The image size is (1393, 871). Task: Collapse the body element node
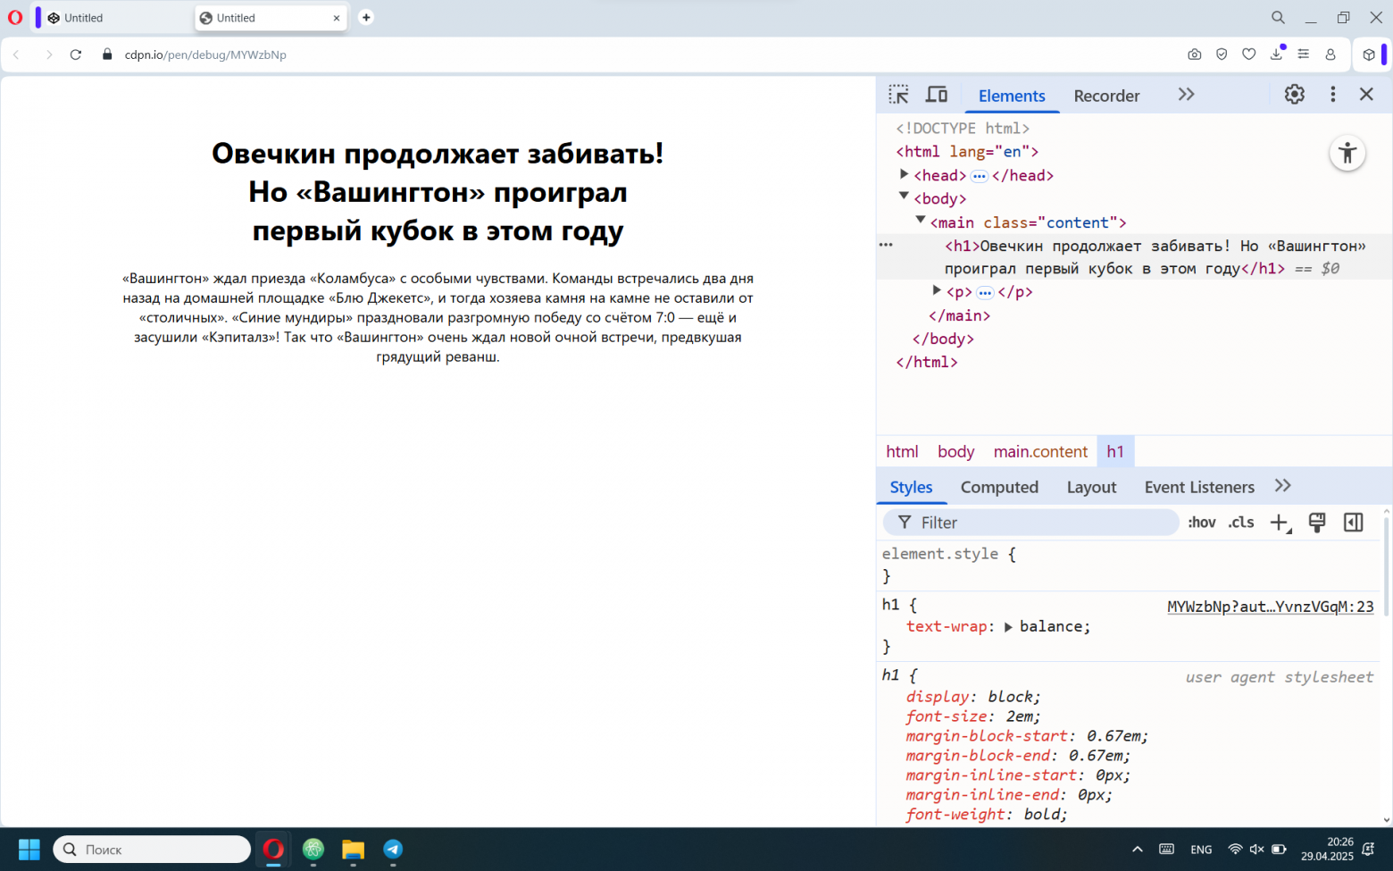tap(904, 196)
